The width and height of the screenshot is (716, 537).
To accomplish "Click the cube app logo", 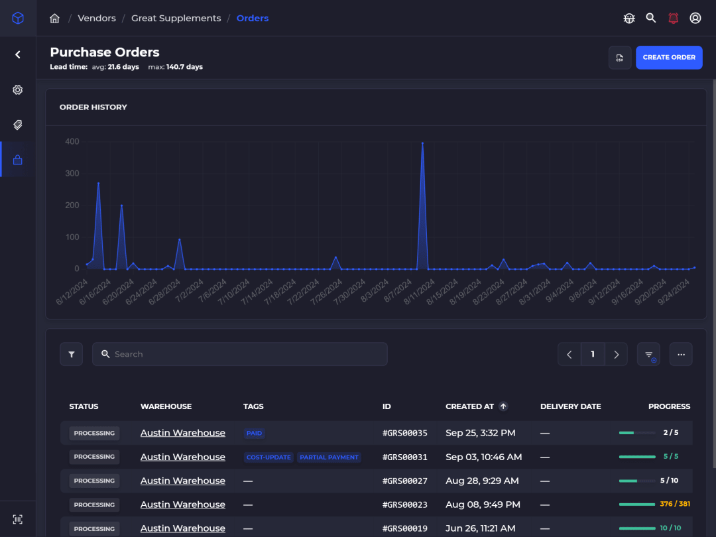I will coord(18,18).
